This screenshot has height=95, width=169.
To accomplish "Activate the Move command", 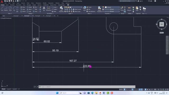I will tap(23, 7).
